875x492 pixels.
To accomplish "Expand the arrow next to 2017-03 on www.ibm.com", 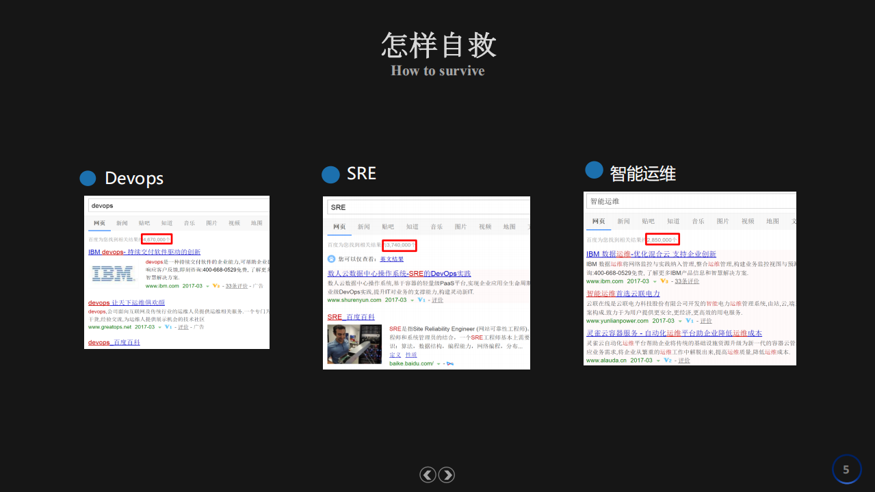I will tap(207, 286).
